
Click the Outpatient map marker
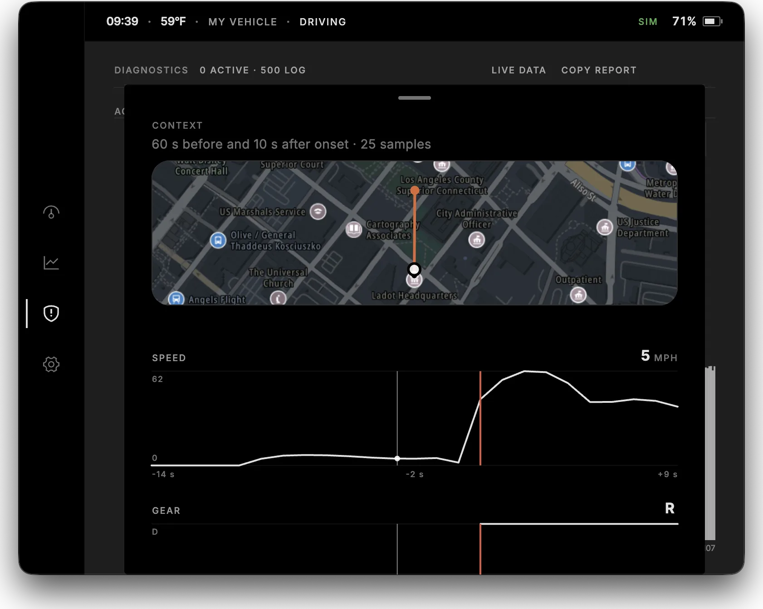[578, 295]
